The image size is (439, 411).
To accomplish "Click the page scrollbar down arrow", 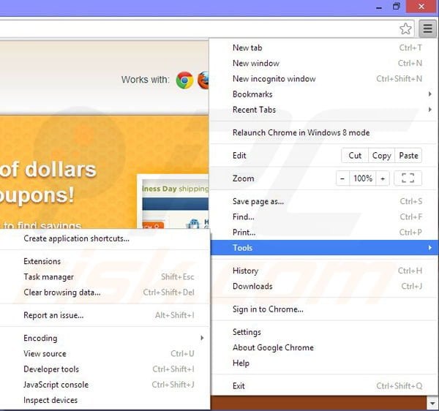I will point(432,403).
